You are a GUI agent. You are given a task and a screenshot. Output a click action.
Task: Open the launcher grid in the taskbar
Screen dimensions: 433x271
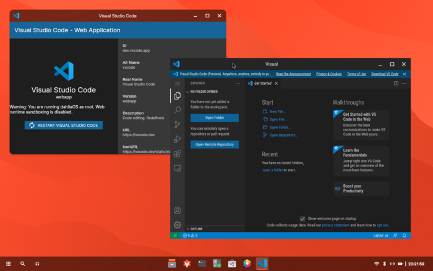pos(9,264)
